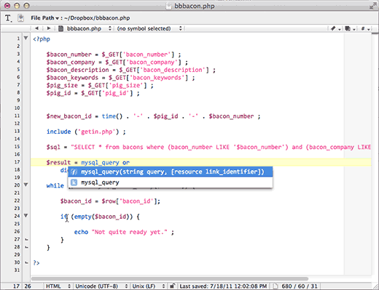Change the HTML language selector

click(x=58, y=286)
